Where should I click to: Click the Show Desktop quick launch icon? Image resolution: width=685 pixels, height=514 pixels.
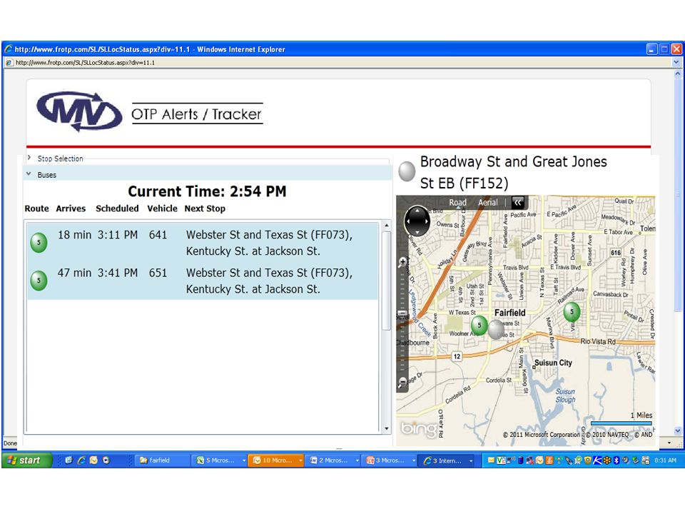tap(68, 460)
